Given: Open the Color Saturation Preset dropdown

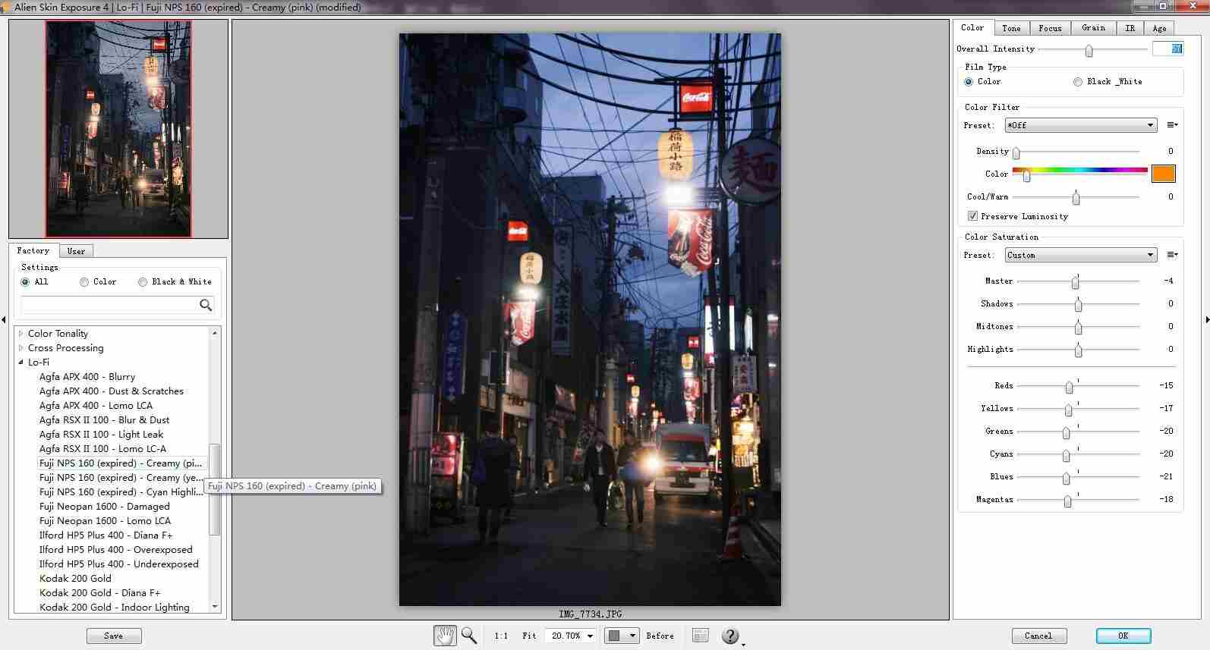Looking at the screenshot, I should pyautogui.click(x=1081, y=255).
